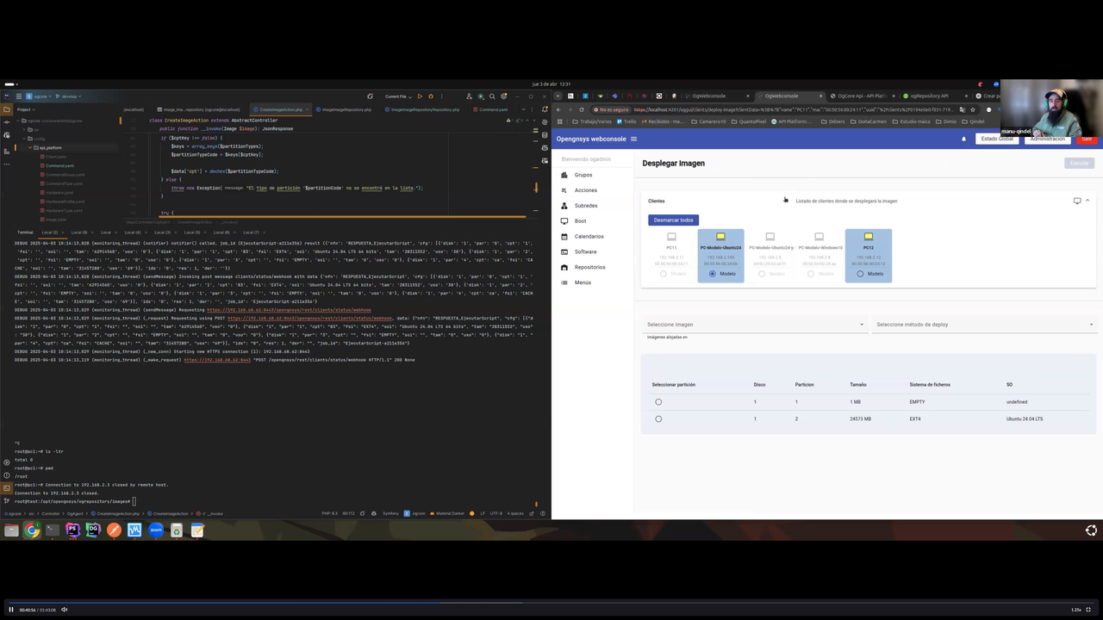Viewport: 1103px width, 620px height.
Task: Open the Trello bookmark
Action: pos(626,121)
